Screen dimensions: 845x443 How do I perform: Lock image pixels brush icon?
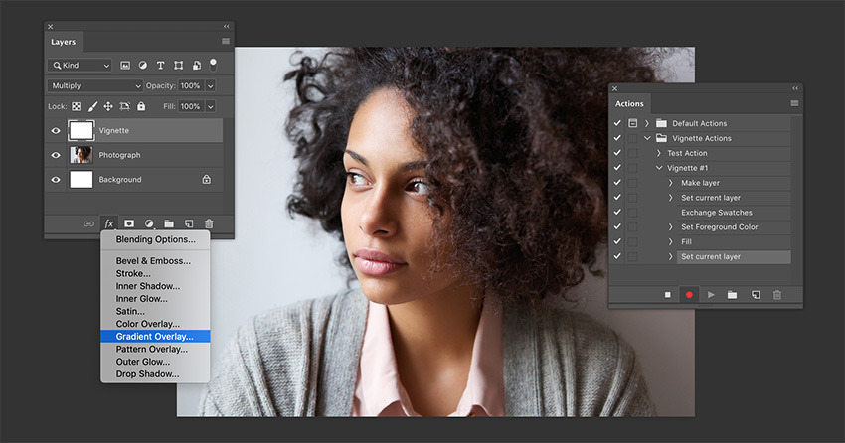[92, 106]
